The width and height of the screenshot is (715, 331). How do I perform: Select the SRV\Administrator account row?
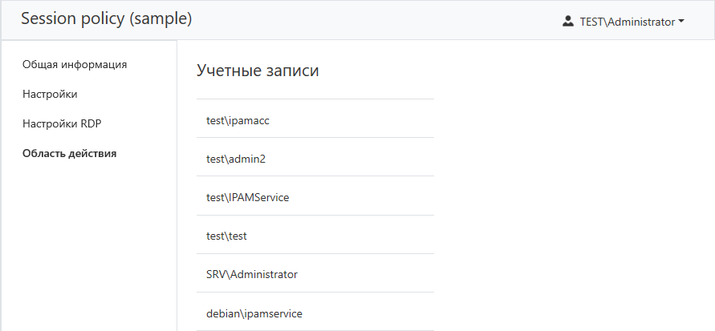[x=251, y=274]
